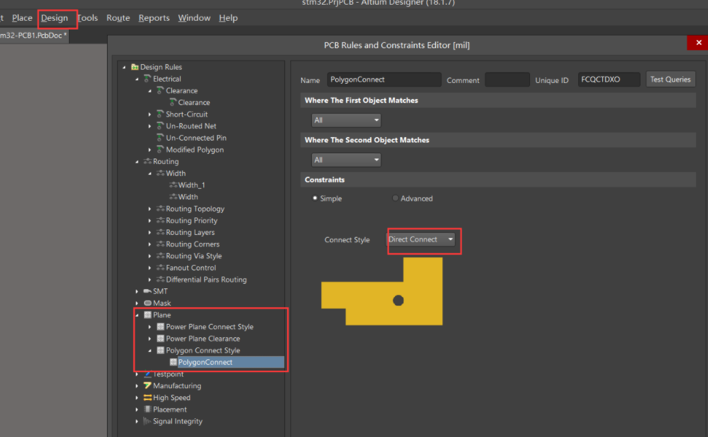Click the rule Name input field
The height and width of the screenshot is (437, 708).
(x=384, y=80)
